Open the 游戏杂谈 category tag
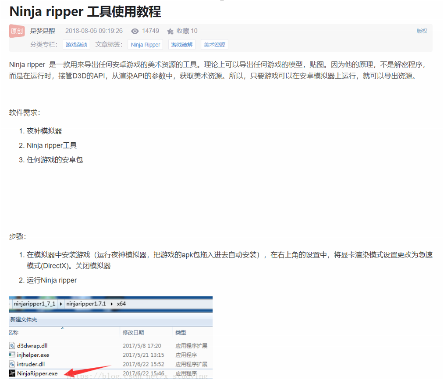This screenshot has height=380, width=444. tap(76, 45)
